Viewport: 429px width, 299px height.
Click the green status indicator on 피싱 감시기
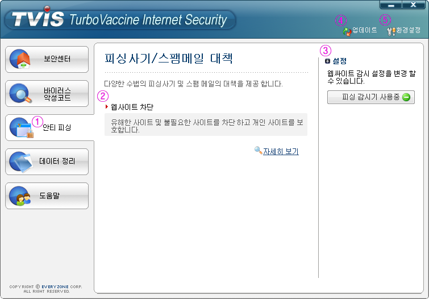[x=406, y=97]
